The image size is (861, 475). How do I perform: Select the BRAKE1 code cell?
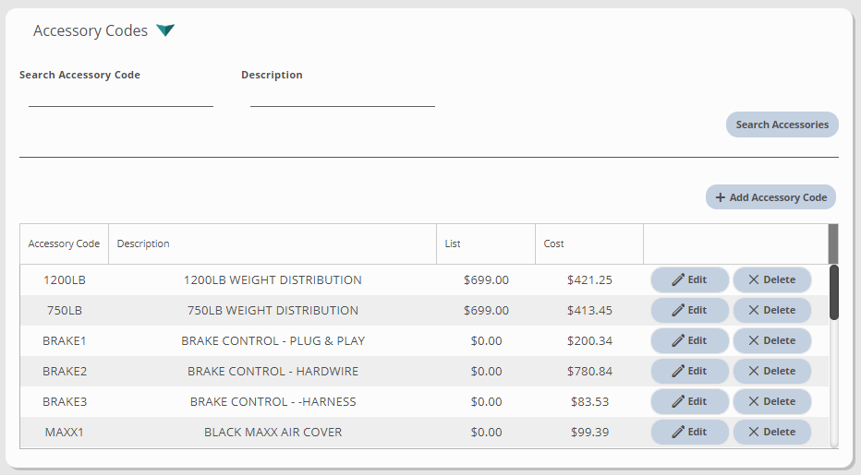[x=65, y=340]
